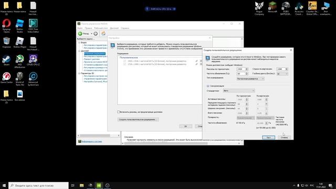This screenshot has width=336, height=189.
Task: Open the Дисплей menu in the menu bar
Action: pyautogui.click(x=114, y=28)
